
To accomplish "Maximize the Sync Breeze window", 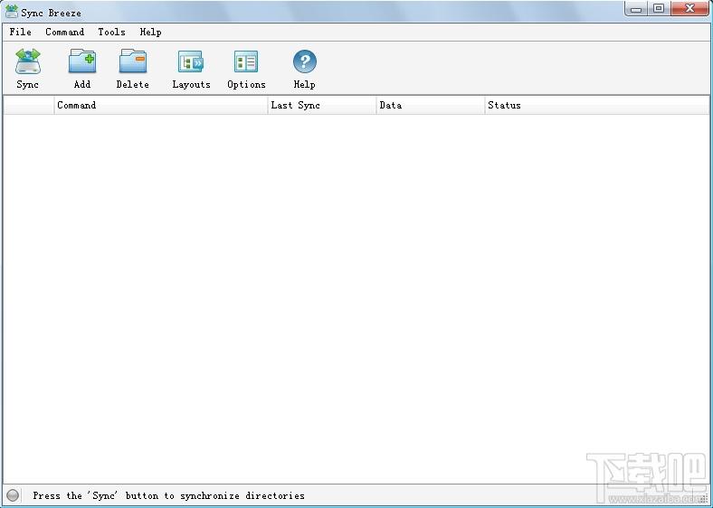I will pyautogui.click(x=659, y=9).
